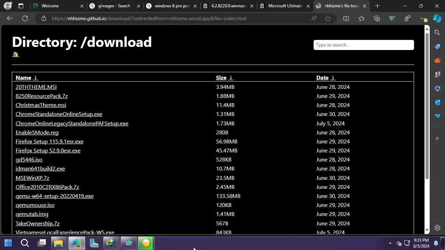
Task: Reload the page with the Refresh icon
Action: click(25, 18)
